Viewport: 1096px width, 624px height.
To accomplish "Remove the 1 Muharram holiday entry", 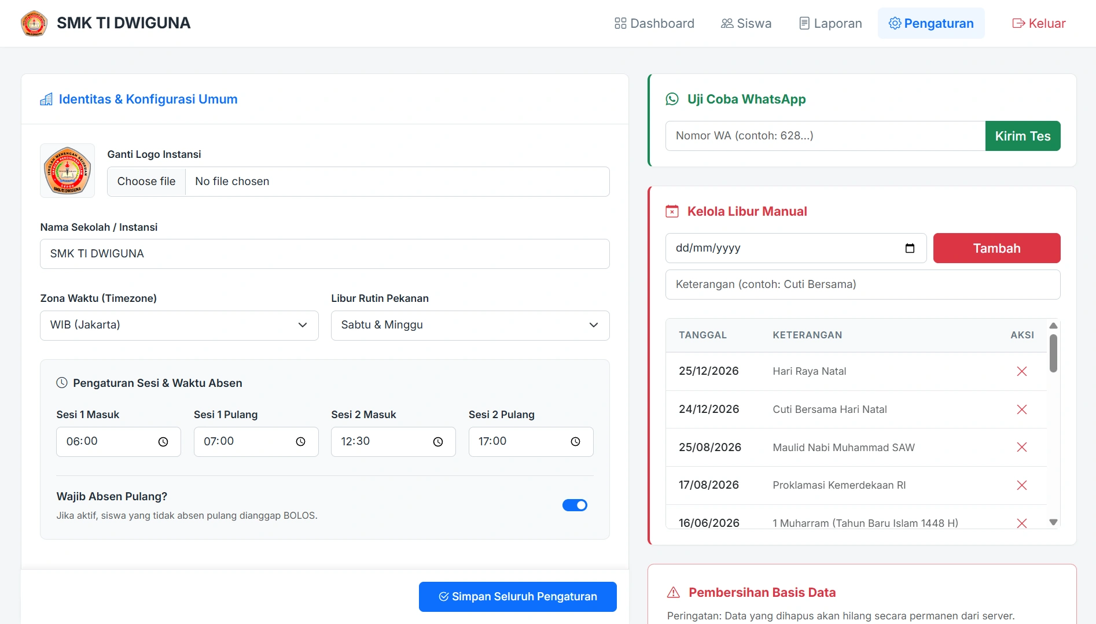I will point(1022,523).
